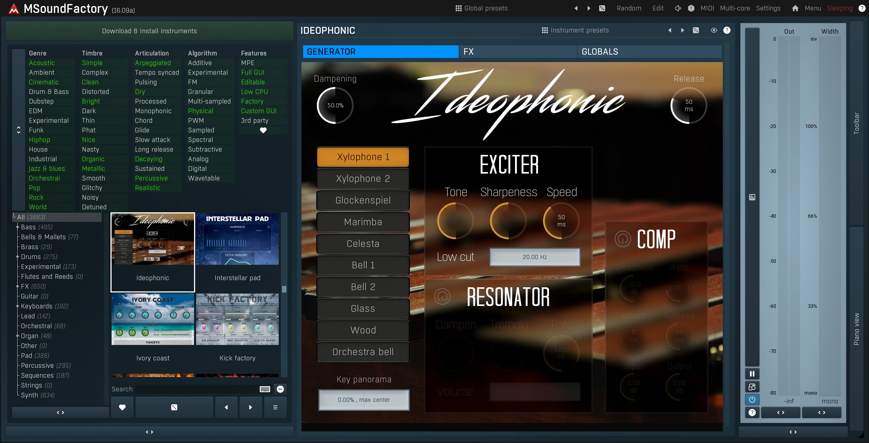This screenshot has height=443, width=869.
Task: Switch to the GLOBALS tab
Action: 649,52
